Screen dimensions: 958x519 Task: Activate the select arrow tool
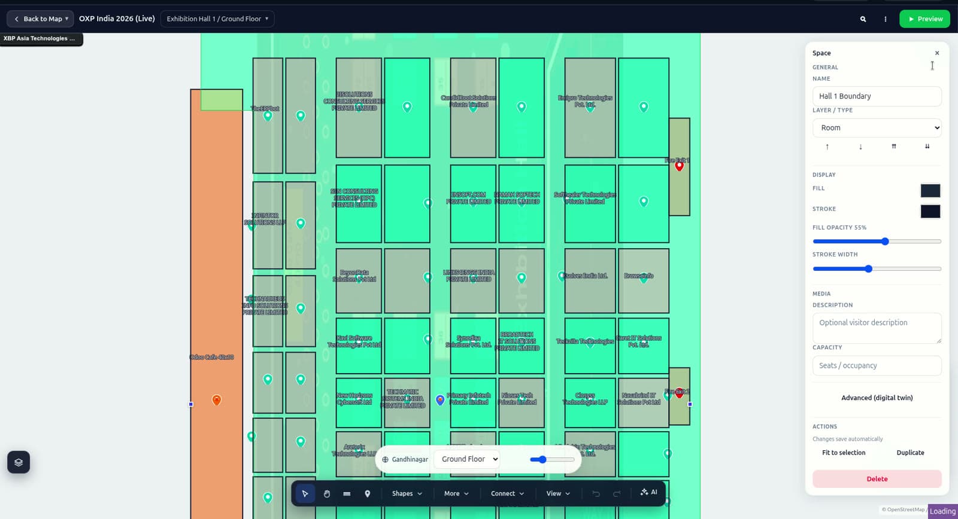305,493
